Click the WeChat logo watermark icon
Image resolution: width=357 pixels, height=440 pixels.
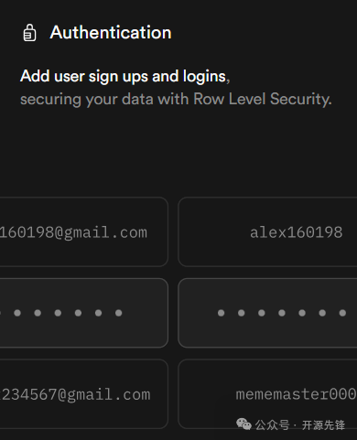coord(243,424)
